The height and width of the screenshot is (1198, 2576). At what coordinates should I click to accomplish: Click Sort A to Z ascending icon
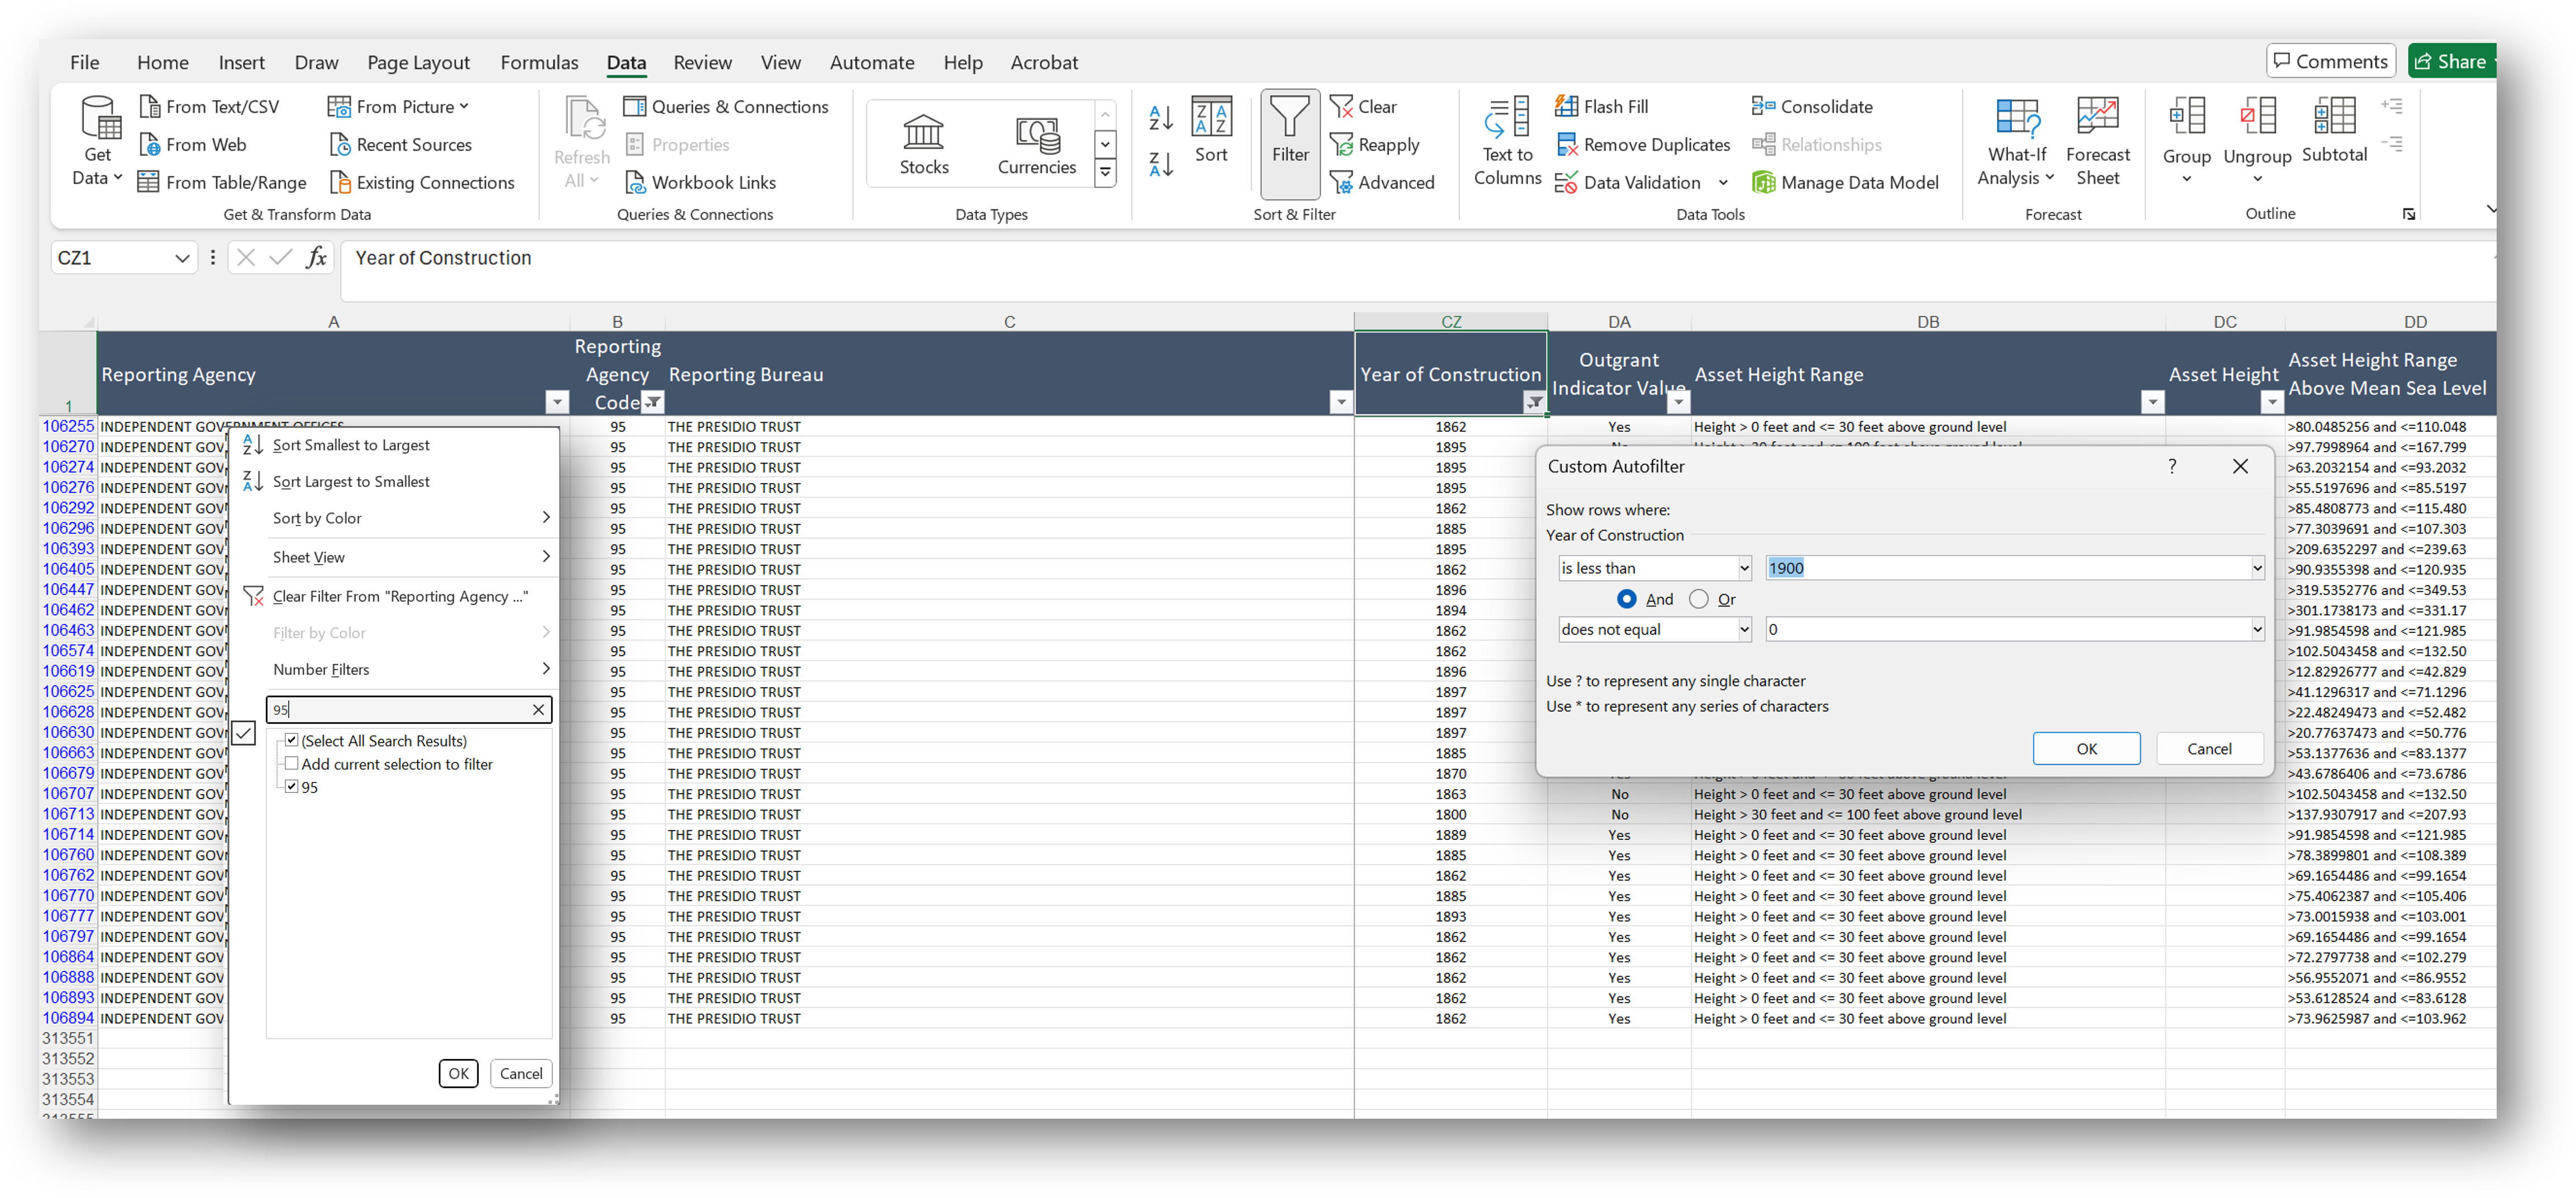(x=1160, y=118)
